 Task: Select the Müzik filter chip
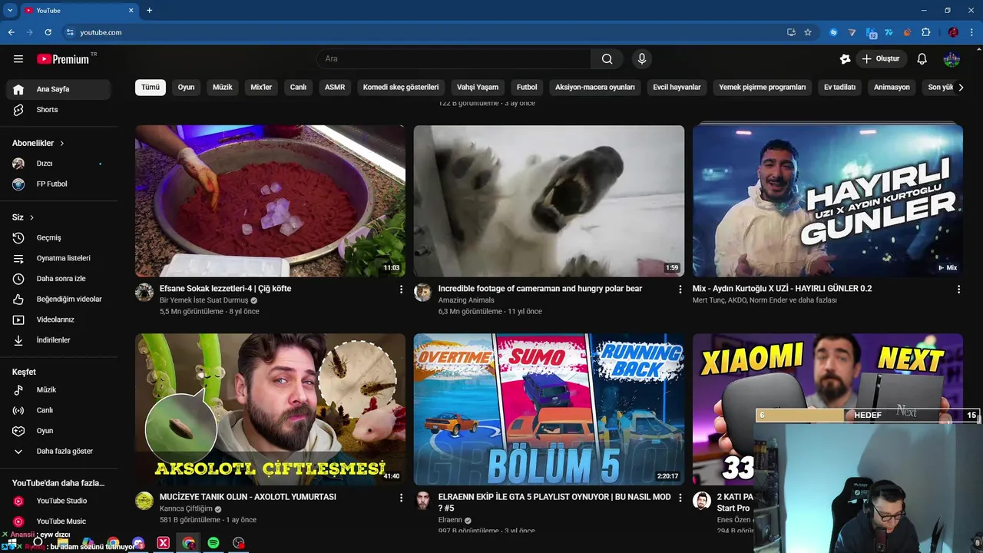click(222, 88)
